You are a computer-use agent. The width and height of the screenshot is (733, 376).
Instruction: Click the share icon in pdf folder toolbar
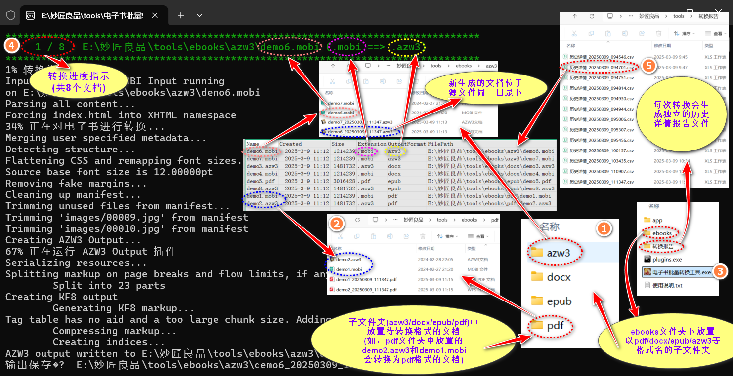(406, 236)
